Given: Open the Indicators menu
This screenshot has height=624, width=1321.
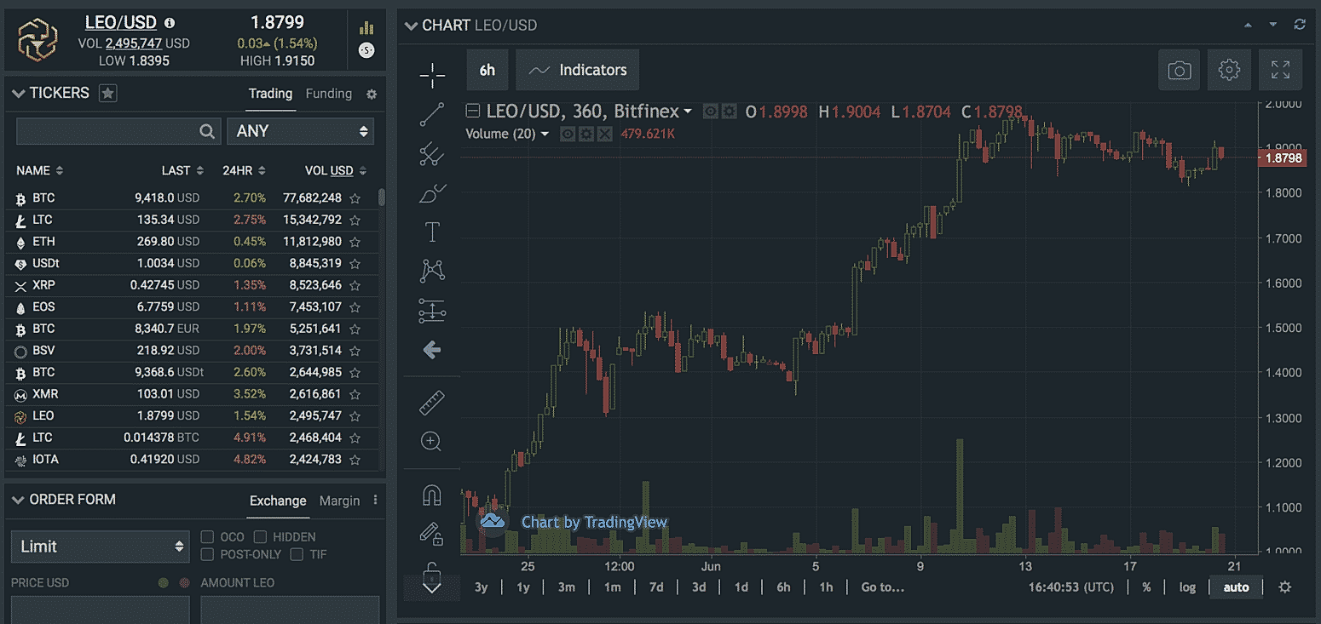Looking at the screenshot, I should pyautogui.click(x=578, y=70).
